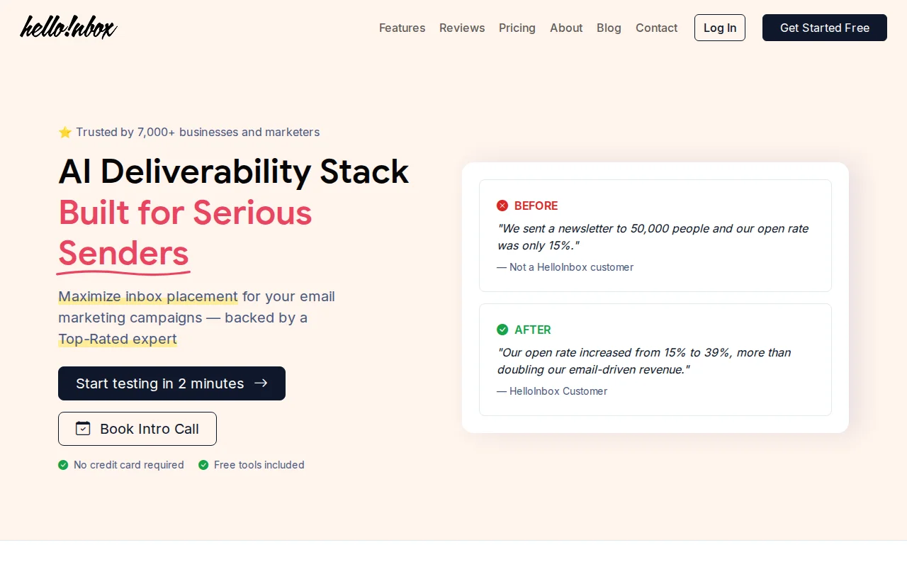Visit the Blog link
Image resolution: width=907 pixels, height=567 pixels.
pyautogui.click(x=609, y=28)
